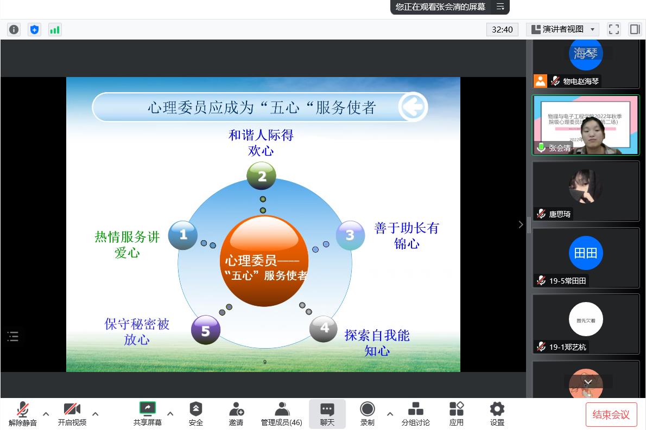Open Breakout Rooms (分组讨论)
Image resolution: width=646 pixels, height=430 pixels.
click(415, 414)
